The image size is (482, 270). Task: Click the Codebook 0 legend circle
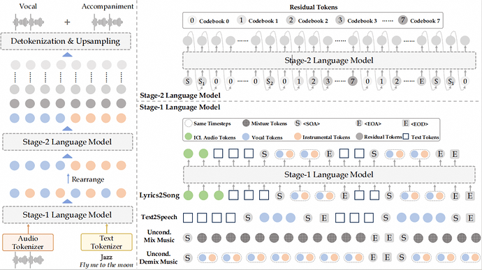[192, 20]
